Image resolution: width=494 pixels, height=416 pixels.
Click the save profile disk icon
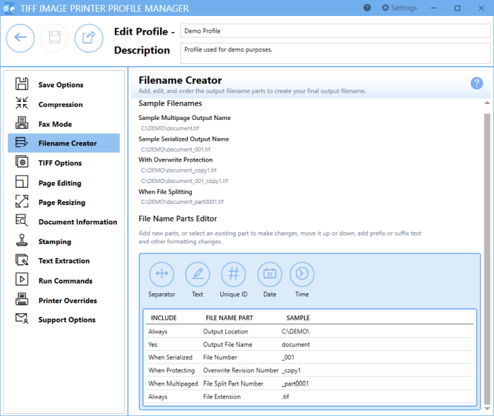(x=55, y=38)
